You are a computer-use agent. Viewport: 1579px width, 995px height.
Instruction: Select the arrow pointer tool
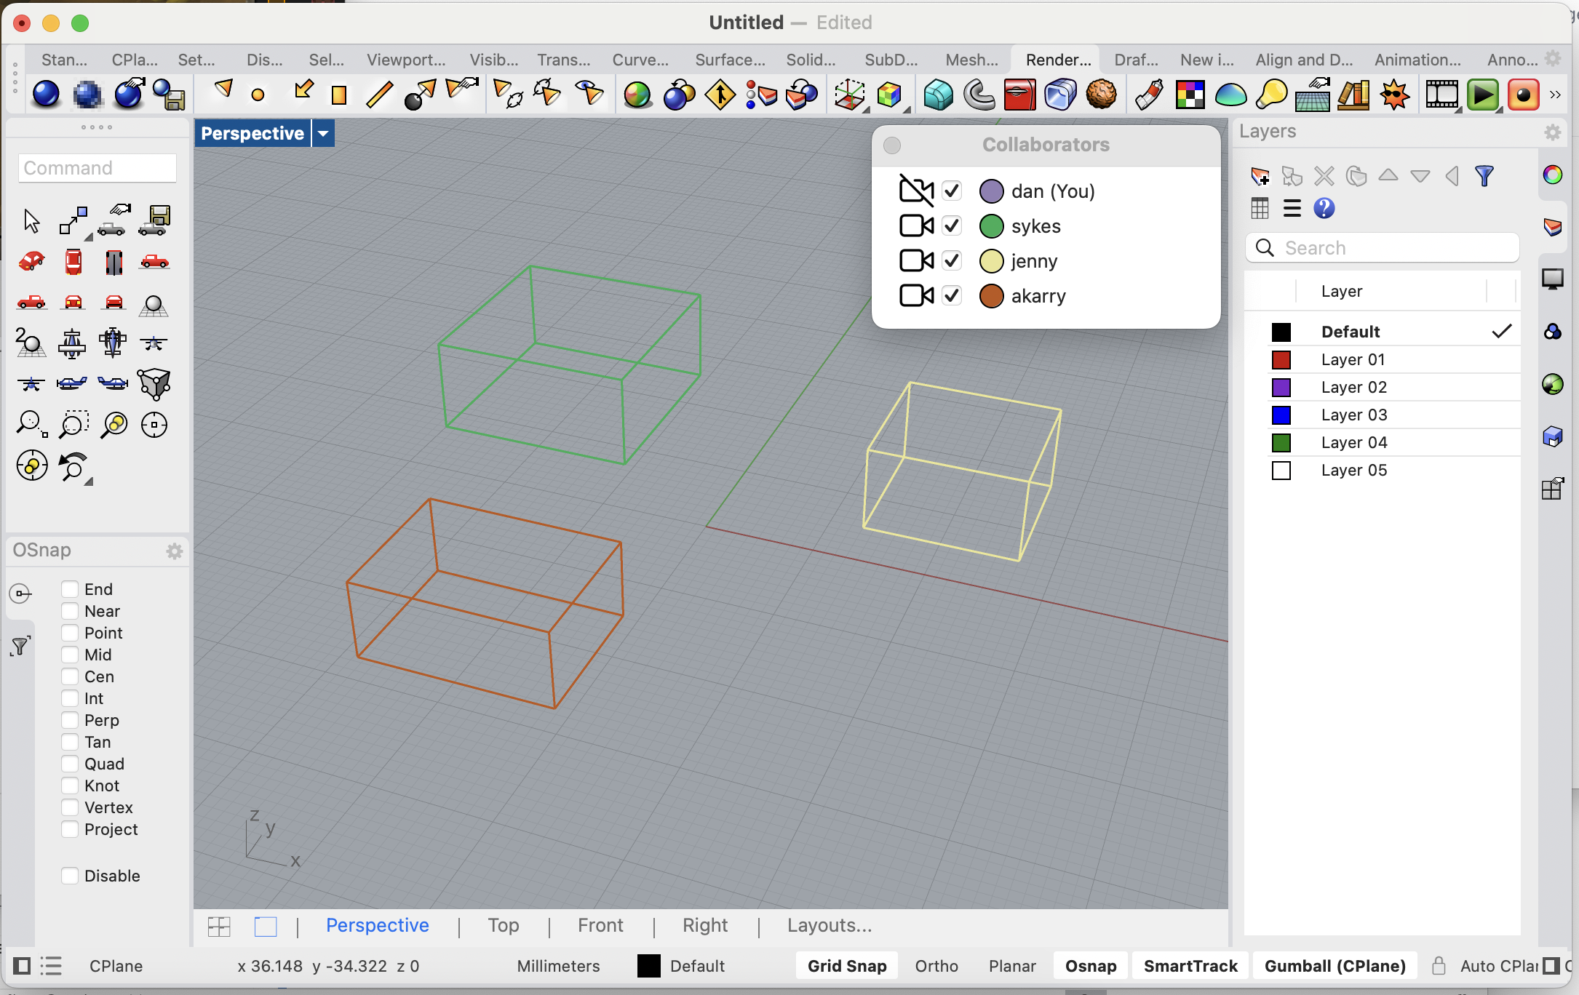pos(31,220)
